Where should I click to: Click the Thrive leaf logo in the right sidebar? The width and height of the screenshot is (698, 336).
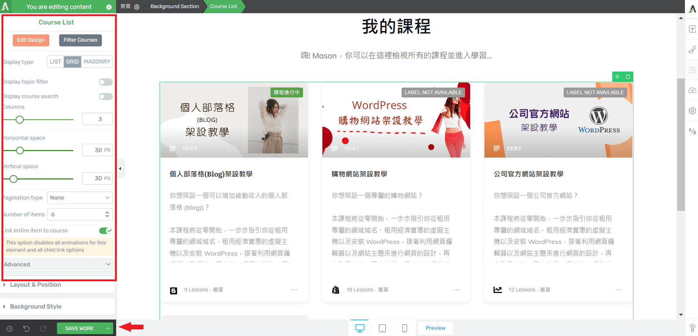[692, 9]
